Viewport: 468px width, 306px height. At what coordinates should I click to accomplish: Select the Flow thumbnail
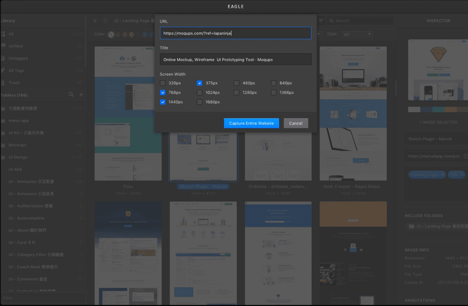(128, 113)
